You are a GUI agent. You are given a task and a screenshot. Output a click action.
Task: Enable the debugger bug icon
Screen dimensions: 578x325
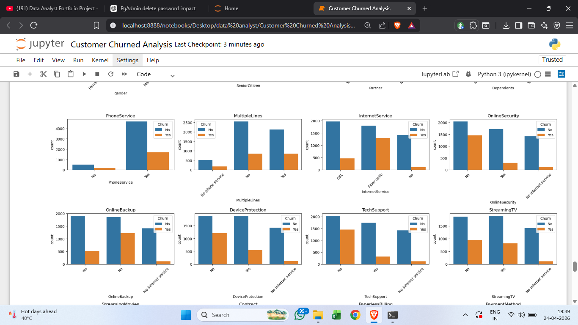pos(468,74)
